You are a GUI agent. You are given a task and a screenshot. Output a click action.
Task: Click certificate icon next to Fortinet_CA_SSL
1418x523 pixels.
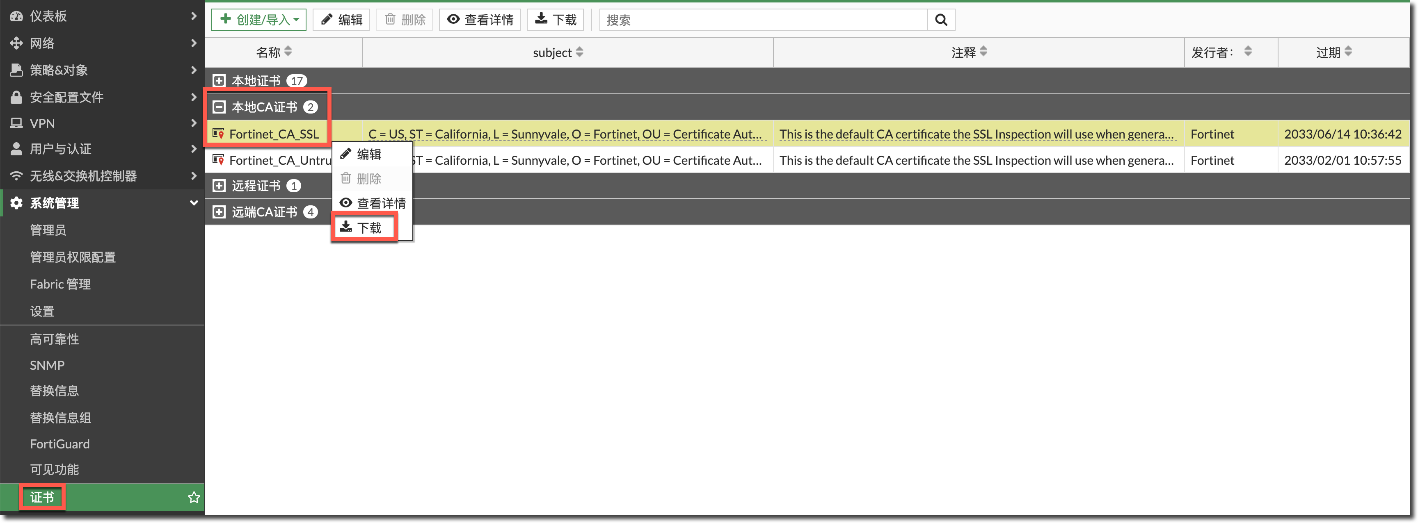(x=218, y=134)
